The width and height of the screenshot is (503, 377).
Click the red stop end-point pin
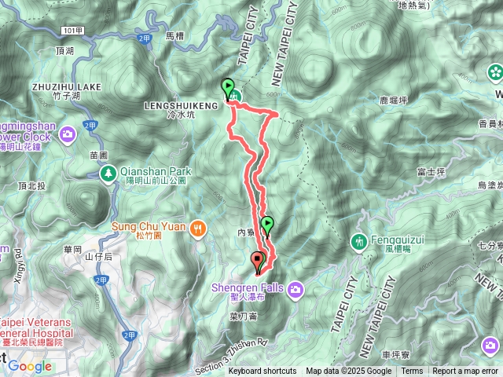257,262
